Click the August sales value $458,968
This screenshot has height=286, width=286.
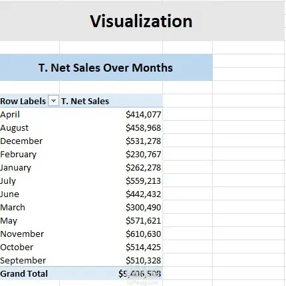coord(143,128)
